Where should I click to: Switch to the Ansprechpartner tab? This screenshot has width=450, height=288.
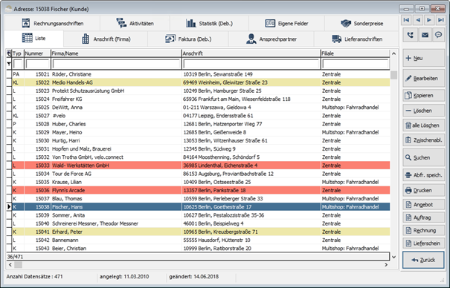pyautogui.click(x=271, y=39)
